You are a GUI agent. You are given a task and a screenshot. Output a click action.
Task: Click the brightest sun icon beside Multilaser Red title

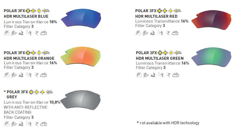pyautogui.click(x=159, y=11)
